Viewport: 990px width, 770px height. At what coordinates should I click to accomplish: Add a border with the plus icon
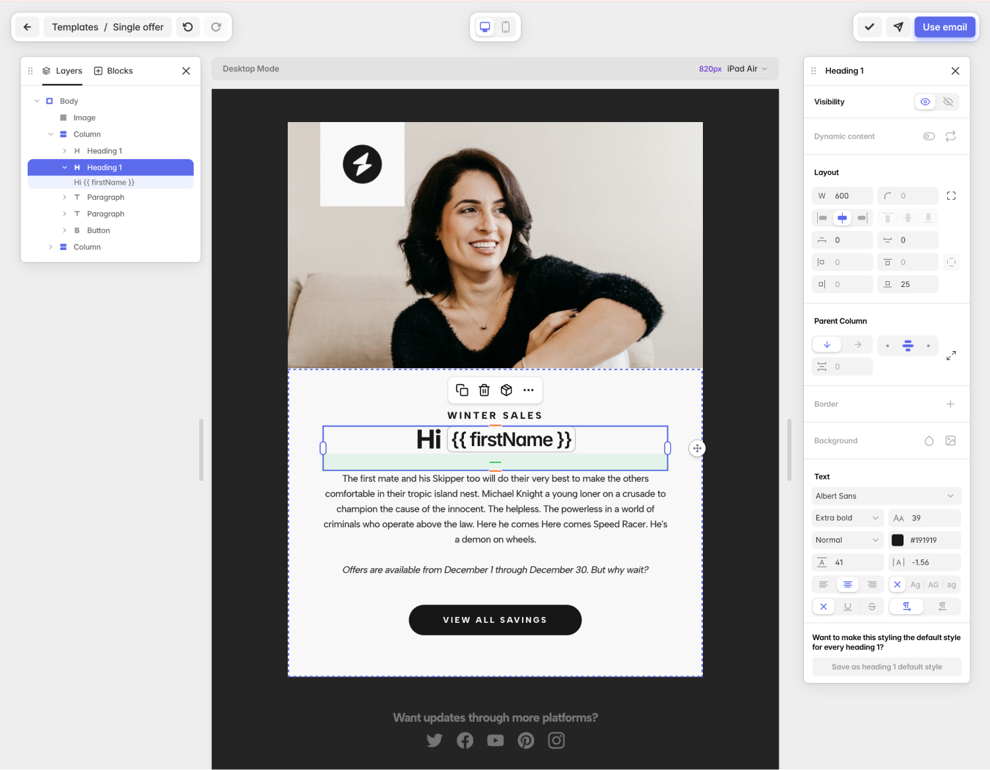pos(950,404)
